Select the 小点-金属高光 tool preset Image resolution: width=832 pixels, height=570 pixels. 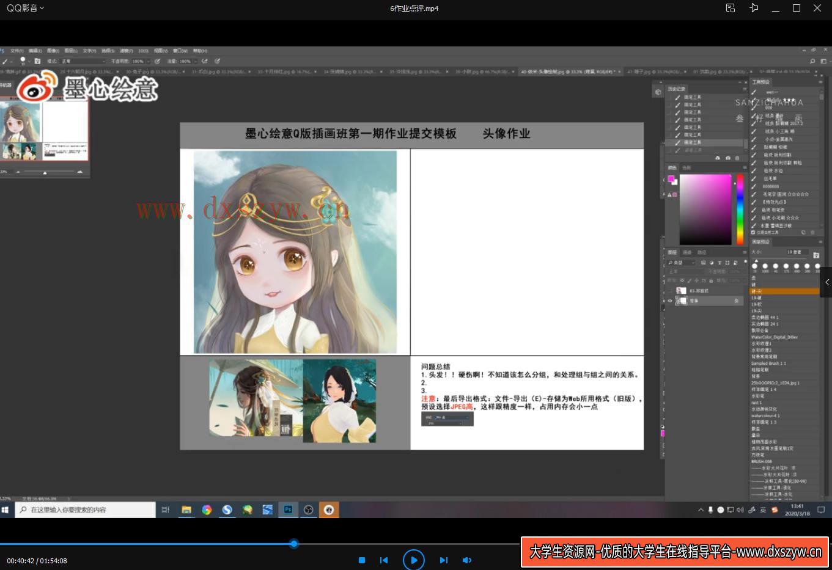(784, 139)
